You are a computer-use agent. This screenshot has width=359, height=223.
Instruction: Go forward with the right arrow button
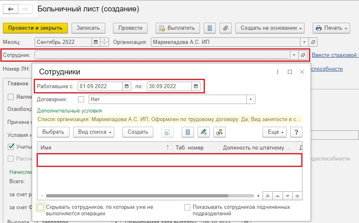point(25,9)
